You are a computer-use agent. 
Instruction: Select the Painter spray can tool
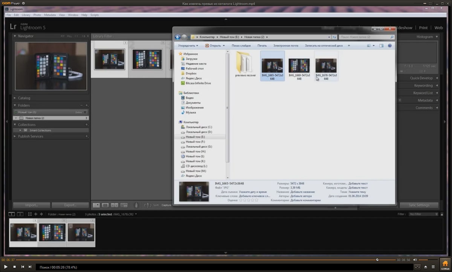point(136,205)
